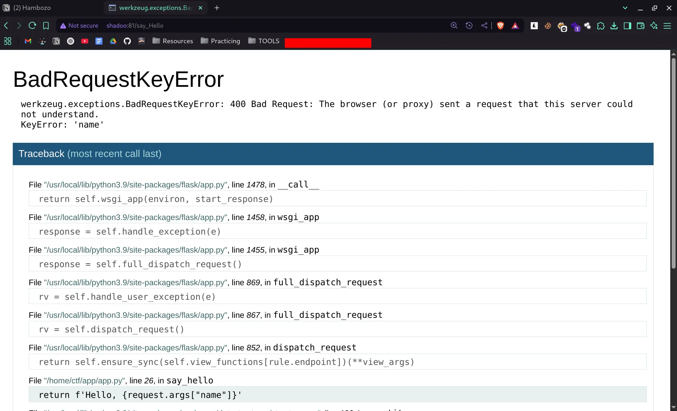The height and width of the screenshot is (411, 677).
Task: Toggle the browser sidebar panel
Action: (x=627, y=26)
